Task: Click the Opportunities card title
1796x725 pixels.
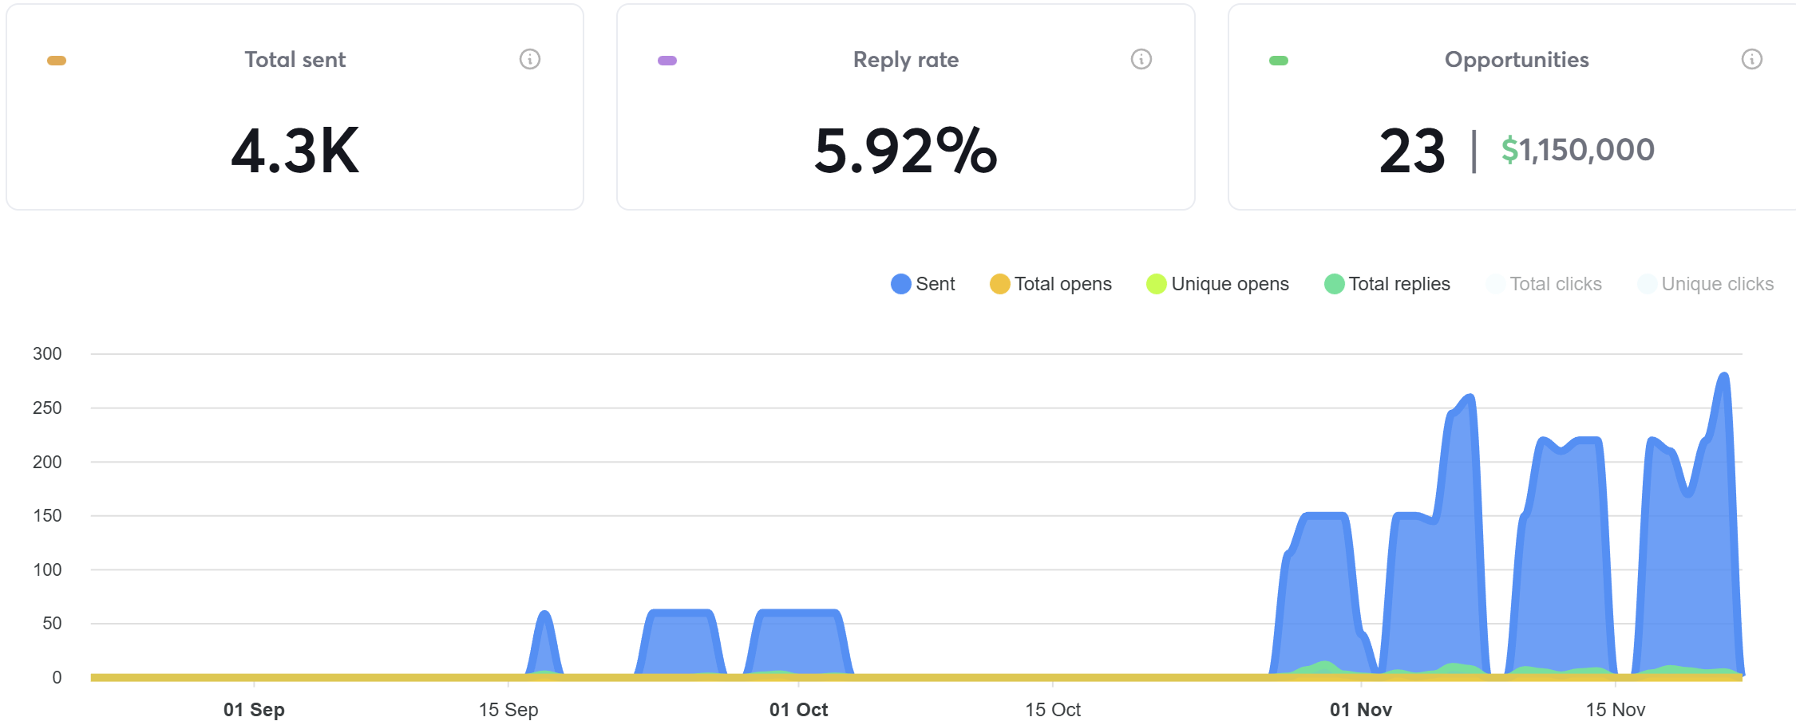Action: click(x=1517, y=60)
